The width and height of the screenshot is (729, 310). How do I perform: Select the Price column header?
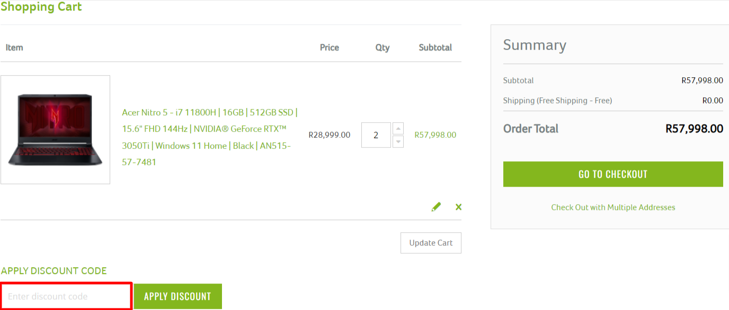329,47
